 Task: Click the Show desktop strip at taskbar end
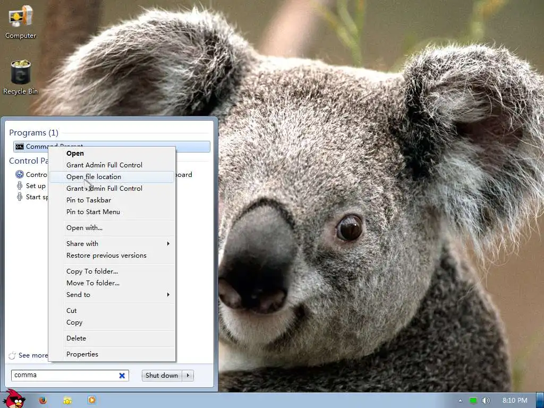click(540, 400)
